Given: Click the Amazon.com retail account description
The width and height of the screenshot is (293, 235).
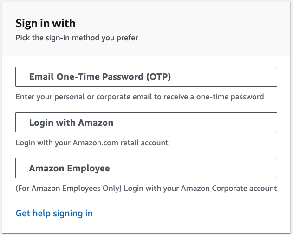Looking at the screenshot, I should 92,143.
